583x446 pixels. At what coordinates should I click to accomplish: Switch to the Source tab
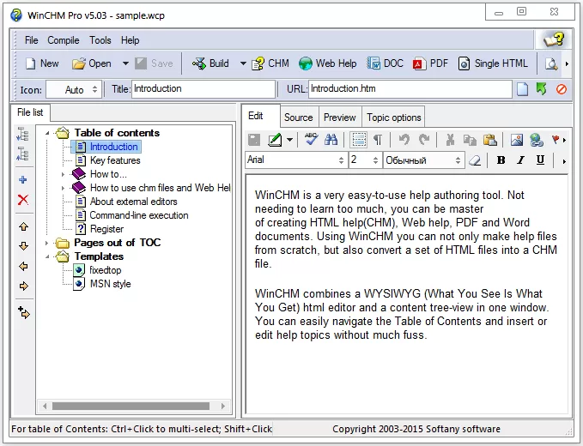point(299,118)
